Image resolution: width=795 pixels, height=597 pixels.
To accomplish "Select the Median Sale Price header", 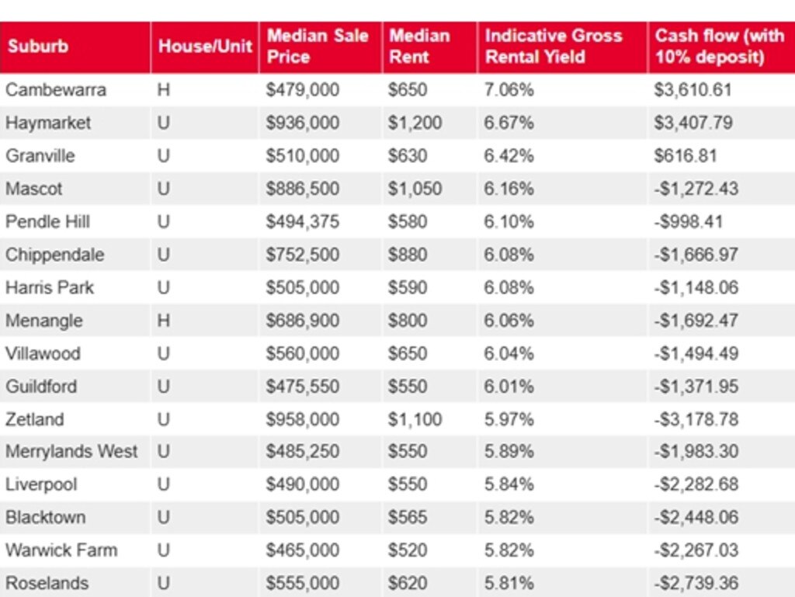I will point(318,47).
